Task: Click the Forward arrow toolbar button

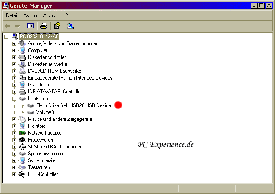Action: pos(17,26)
